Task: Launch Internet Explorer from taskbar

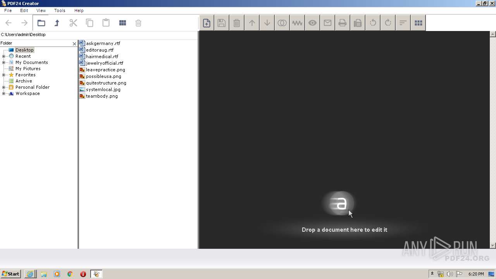Action: (x=30, y=274)
